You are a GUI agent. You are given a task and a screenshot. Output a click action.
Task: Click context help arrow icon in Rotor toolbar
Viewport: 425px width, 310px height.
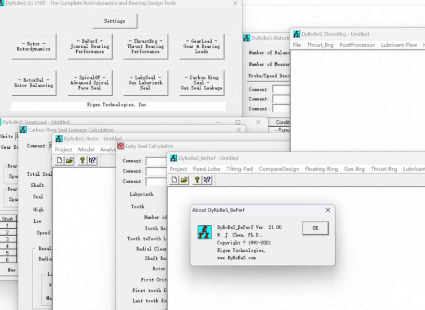click(x=92, y=160)
